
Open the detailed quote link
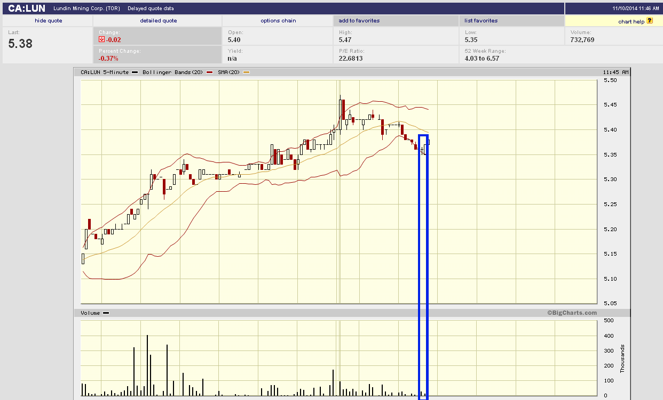159,21
